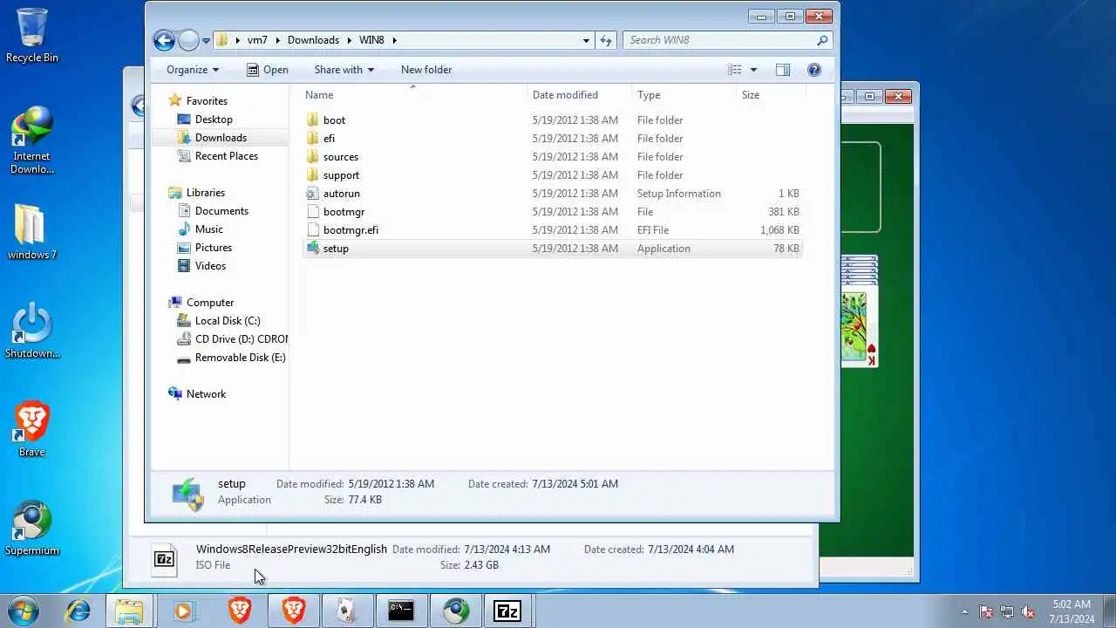Viewport: 1116px width, 628px height.
Task: Open the view options dropdown arrow
Action: point(753,70)
